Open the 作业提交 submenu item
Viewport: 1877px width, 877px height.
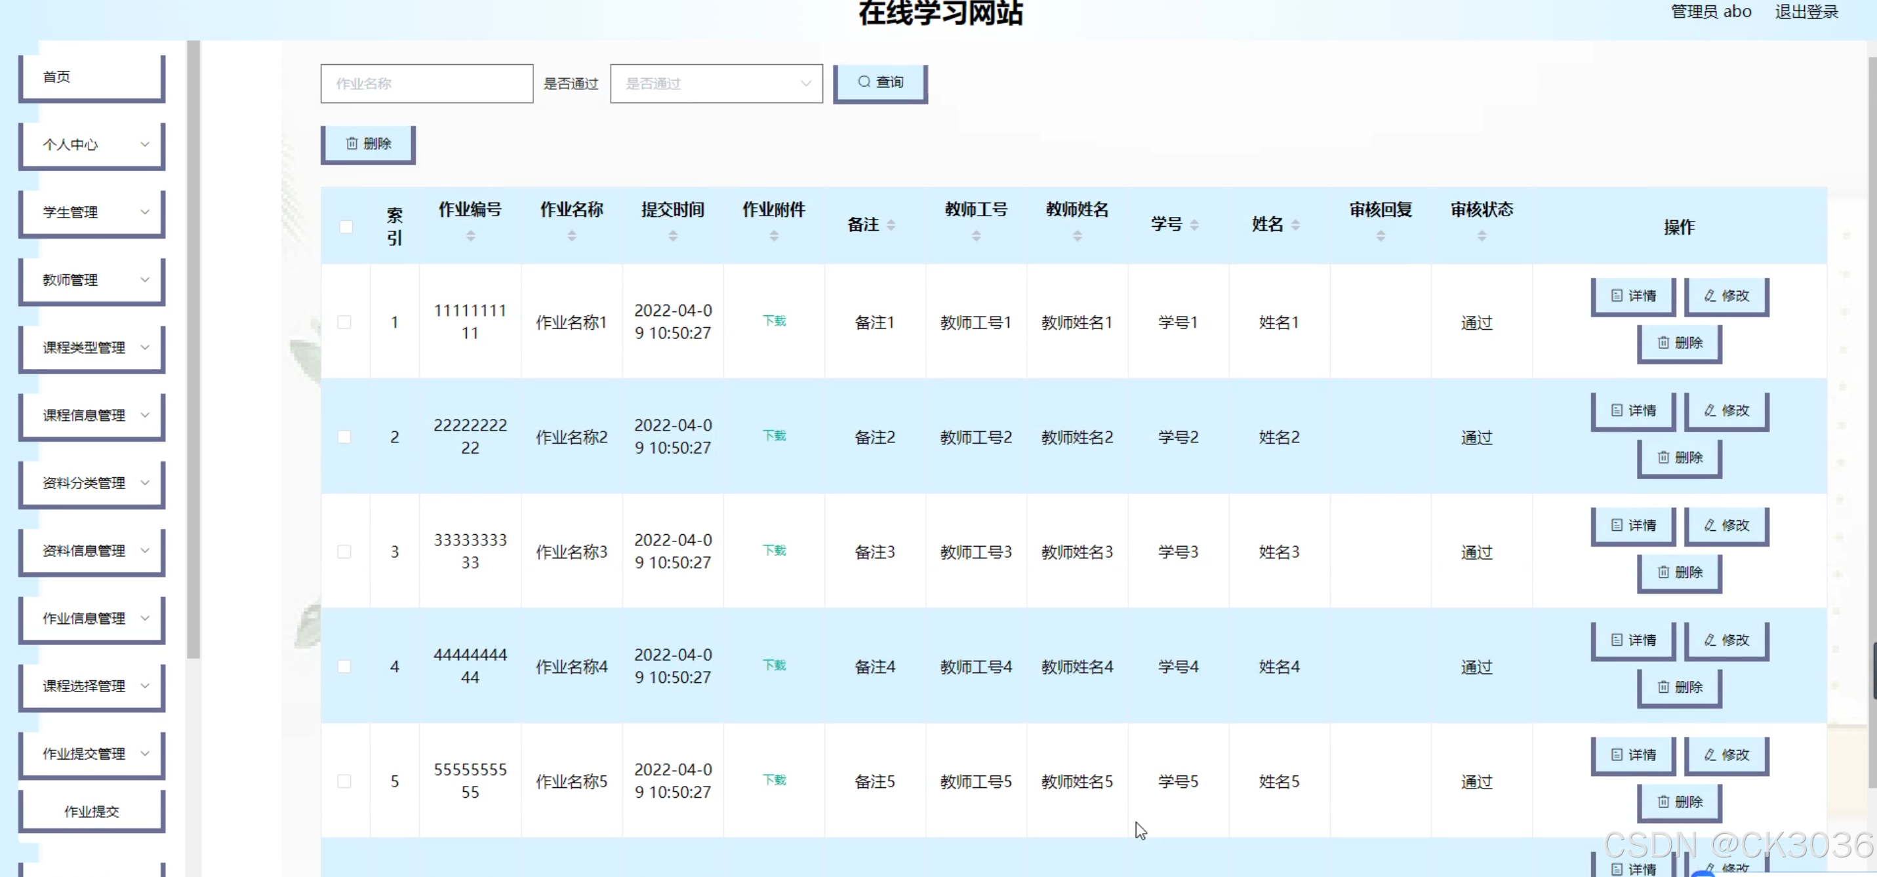(x=92, y=811)
